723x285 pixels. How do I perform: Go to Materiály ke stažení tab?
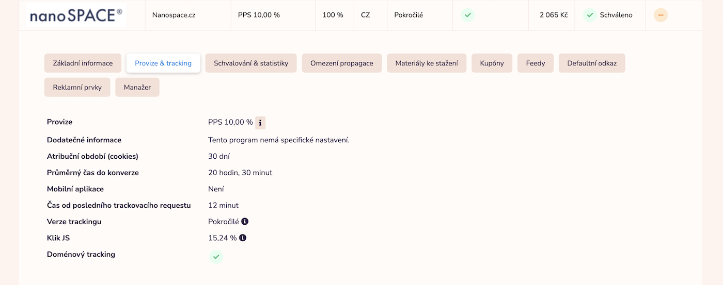pyautogui.click(x=427, y=63)
